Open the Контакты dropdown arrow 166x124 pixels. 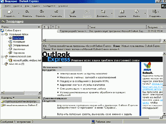14,98
